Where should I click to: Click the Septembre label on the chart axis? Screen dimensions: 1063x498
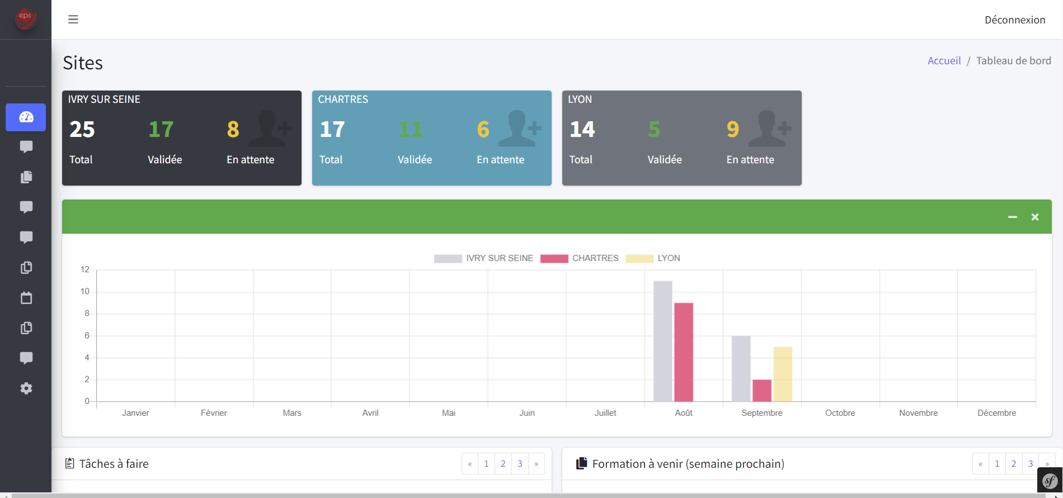[x=762, y=413]
